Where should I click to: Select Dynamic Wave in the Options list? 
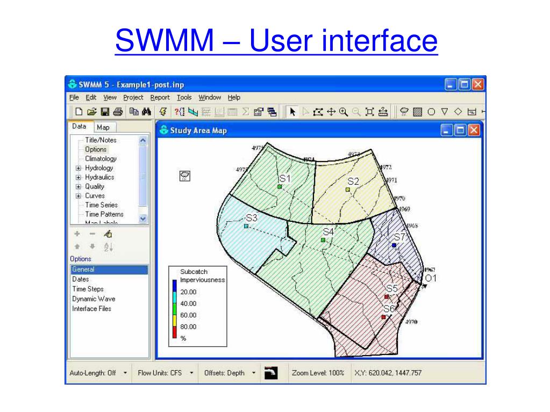tap(109, 299)
